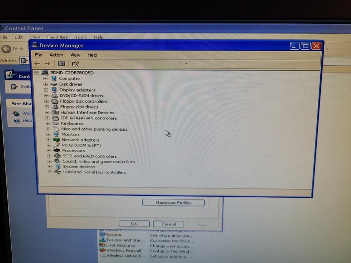
Task: Open Taskbar and Start Menu settings
Action: coord(126,240)
